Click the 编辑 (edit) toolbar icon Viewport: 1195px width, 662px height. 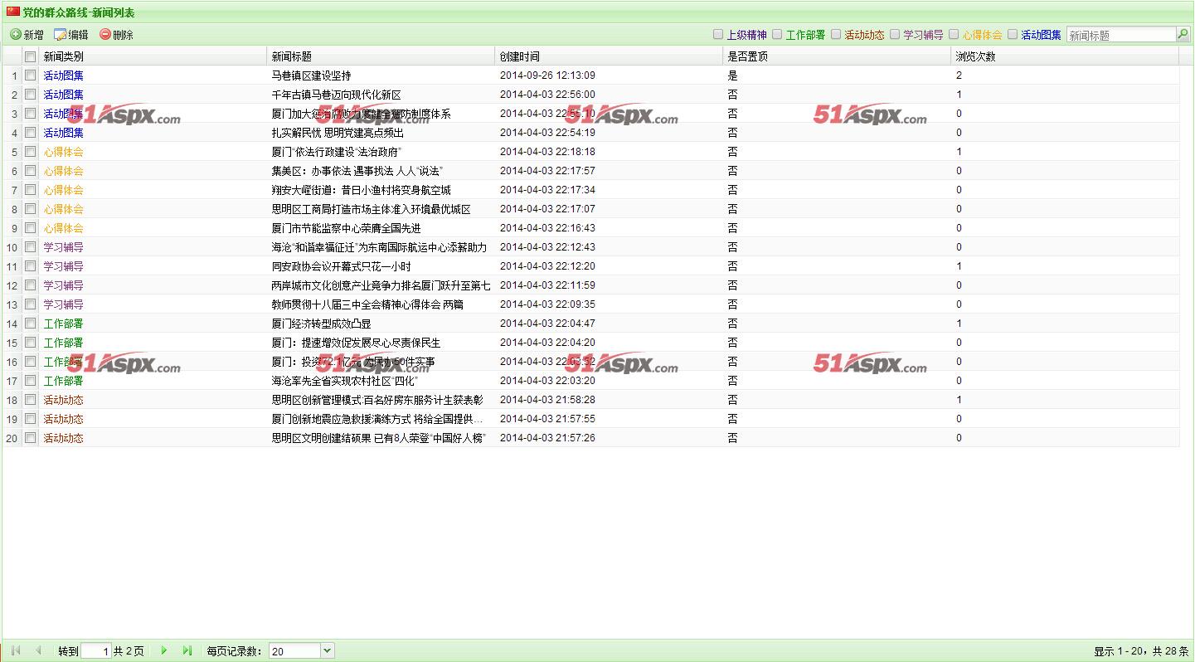click(60, 35)
